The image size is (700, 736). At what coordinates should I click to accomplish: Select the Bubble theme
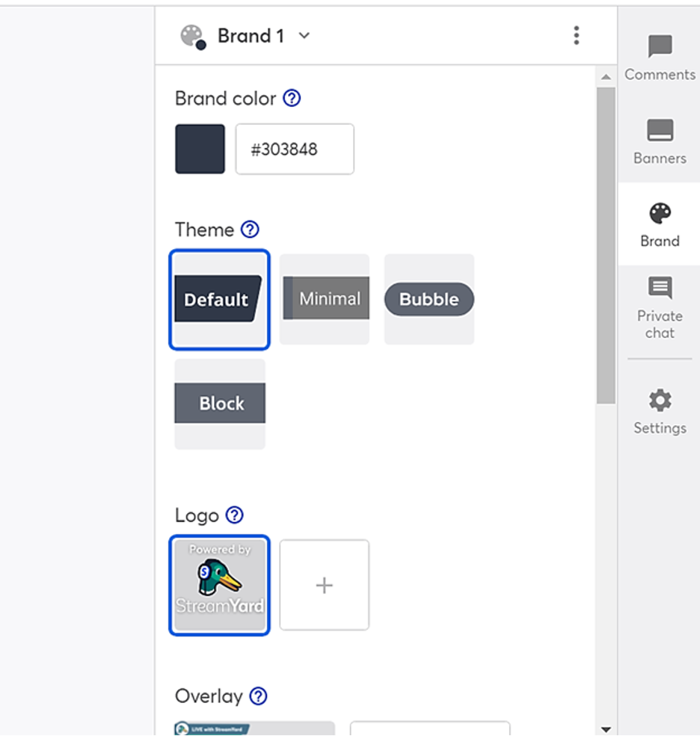429,299
